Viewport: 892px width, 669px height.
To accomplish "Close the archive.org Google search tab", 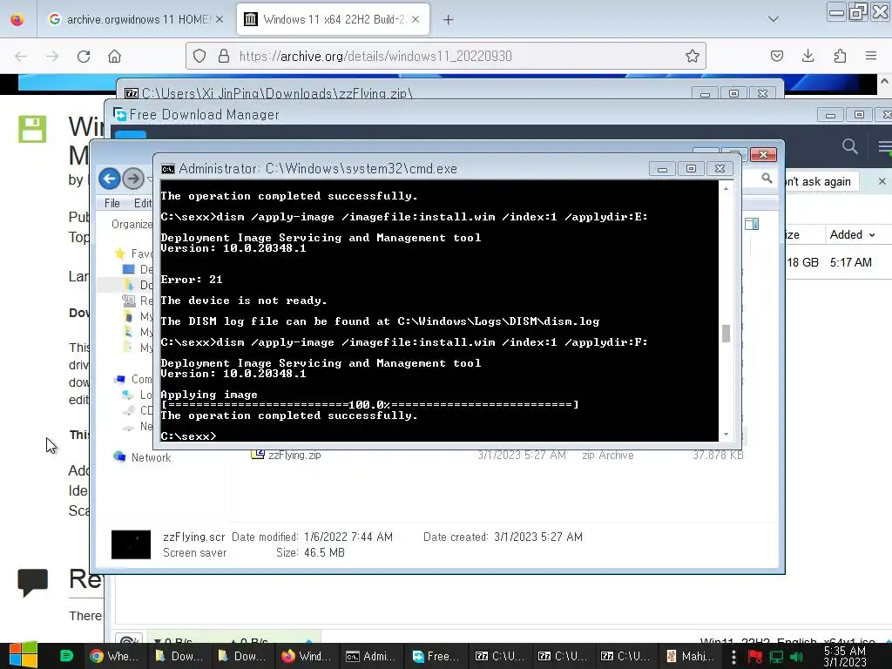I will click(220, 19).
